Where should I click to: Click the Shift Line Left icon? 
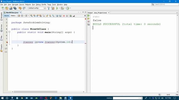click(x=57, y=16)
